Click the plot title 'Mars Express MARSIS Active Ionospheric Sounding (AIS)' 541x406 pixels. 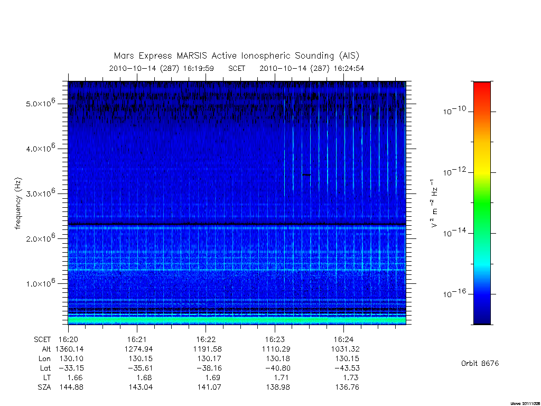point(236,56)
